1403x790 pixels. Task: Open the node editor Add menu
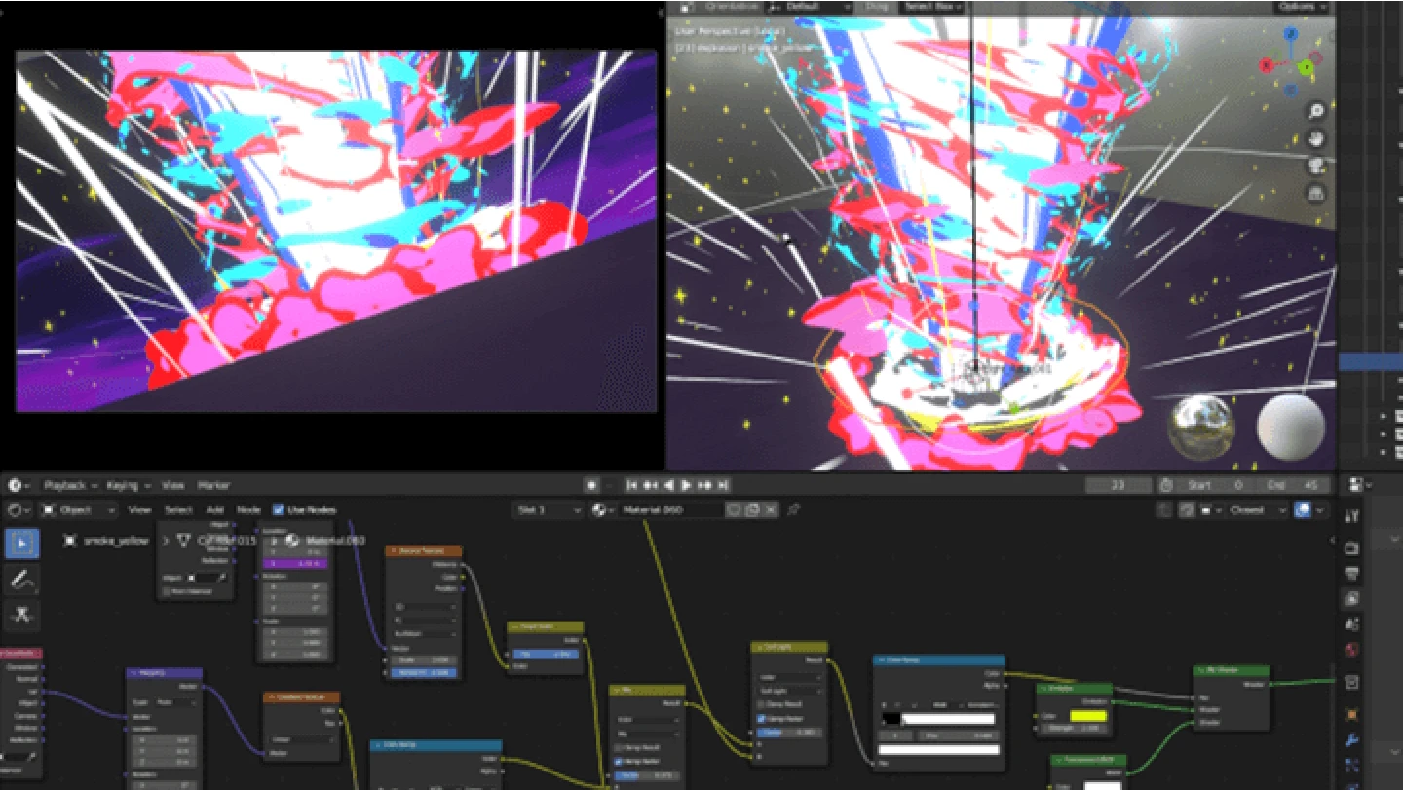point(214,509)
